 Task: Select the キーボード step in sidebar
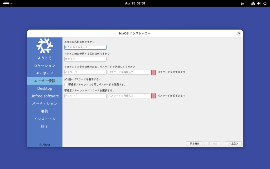coord(45,73)
